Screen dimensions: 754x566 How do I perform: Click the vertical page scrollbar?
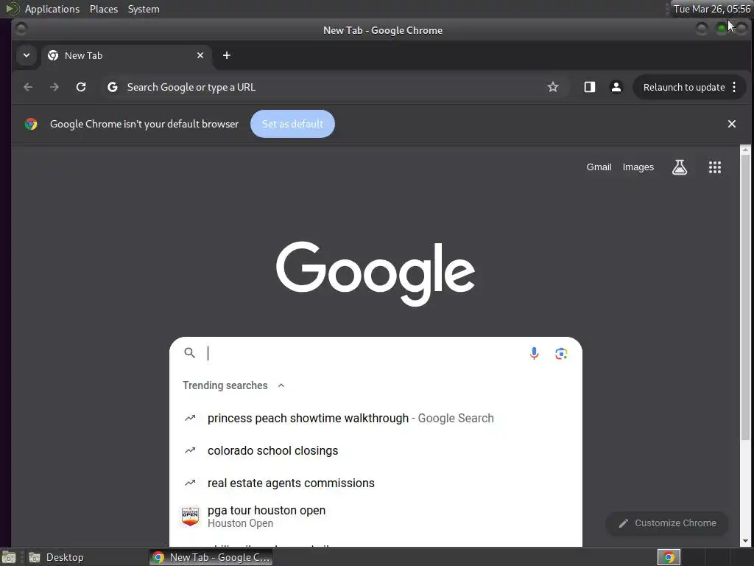click(x=745, y=297)
